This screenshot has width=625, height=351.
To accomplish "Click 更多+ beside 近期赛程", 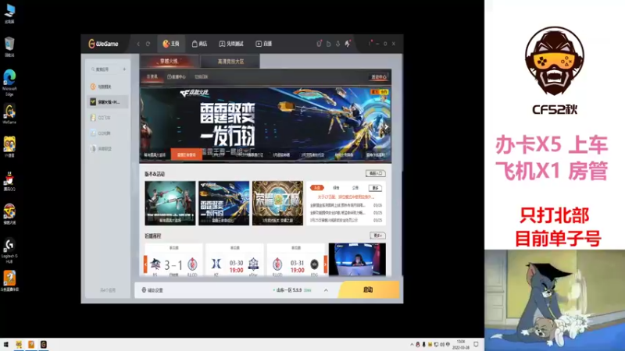I will [x=377, y=236].
